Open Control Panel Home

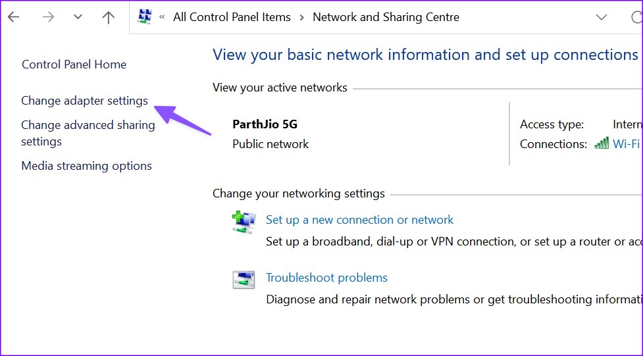click(x=74, y=64)
